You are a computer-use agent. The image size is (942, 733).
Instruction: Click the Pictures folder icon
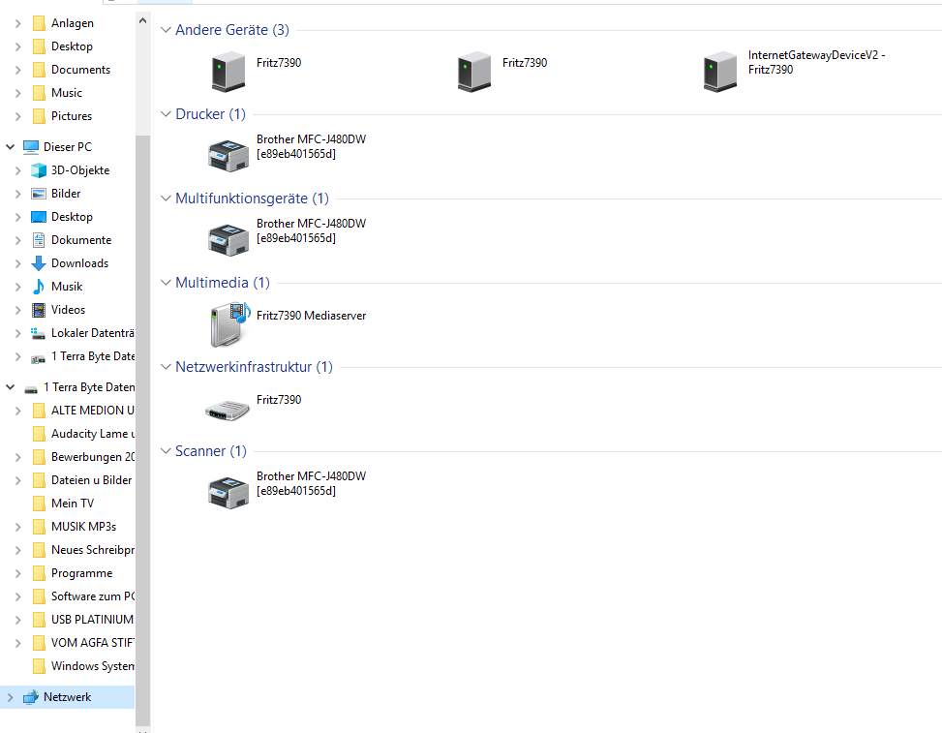39,116
